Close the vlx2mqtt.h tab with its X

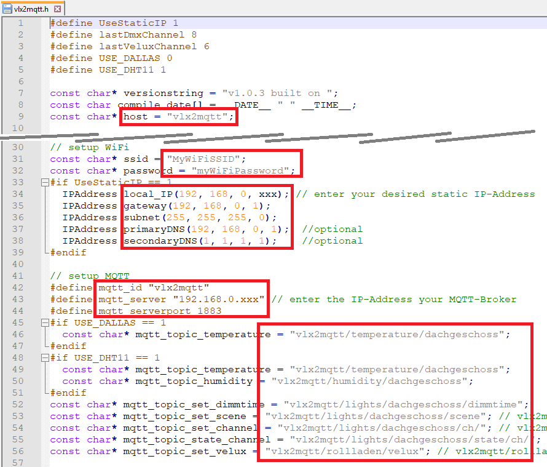pos(58,9)
